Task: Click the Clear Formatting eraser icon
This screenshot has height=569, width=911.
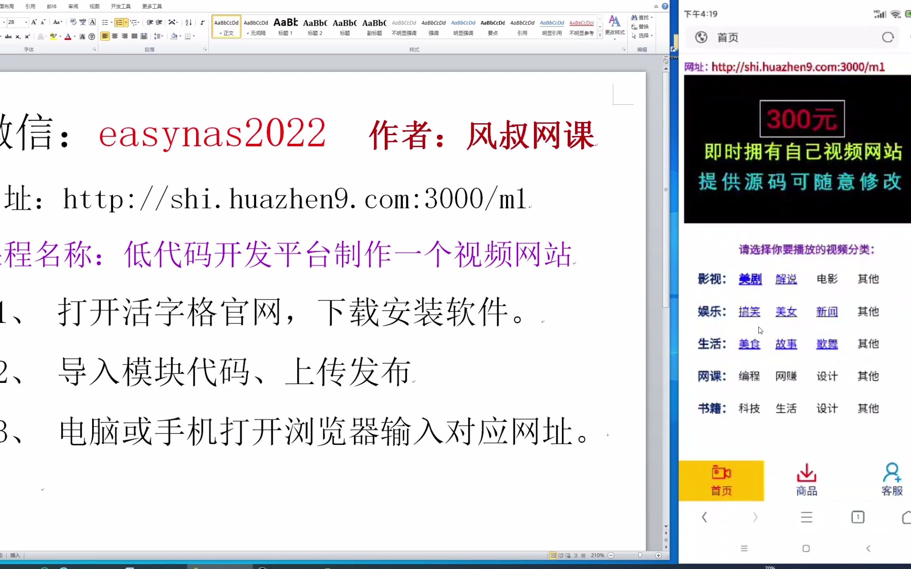Action: pos(73,22)
